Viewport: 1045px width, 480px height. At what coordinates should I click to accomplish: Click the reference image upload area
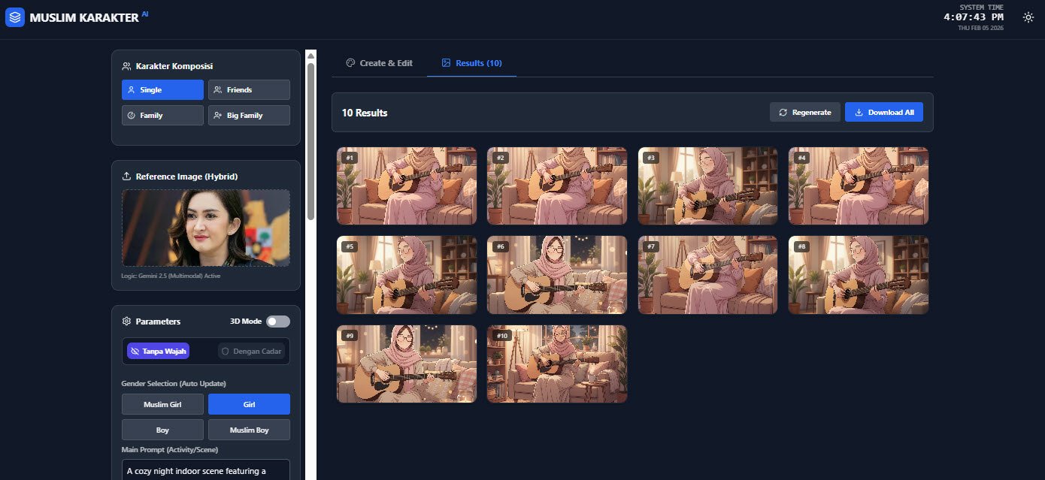206,228
